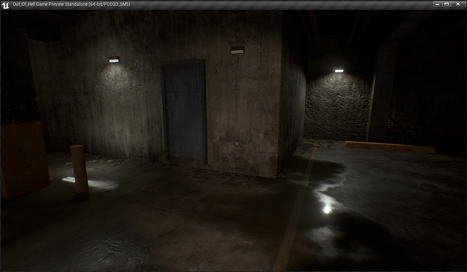
Task: Click the blue metal door
Action: click(x=185, y=111)
